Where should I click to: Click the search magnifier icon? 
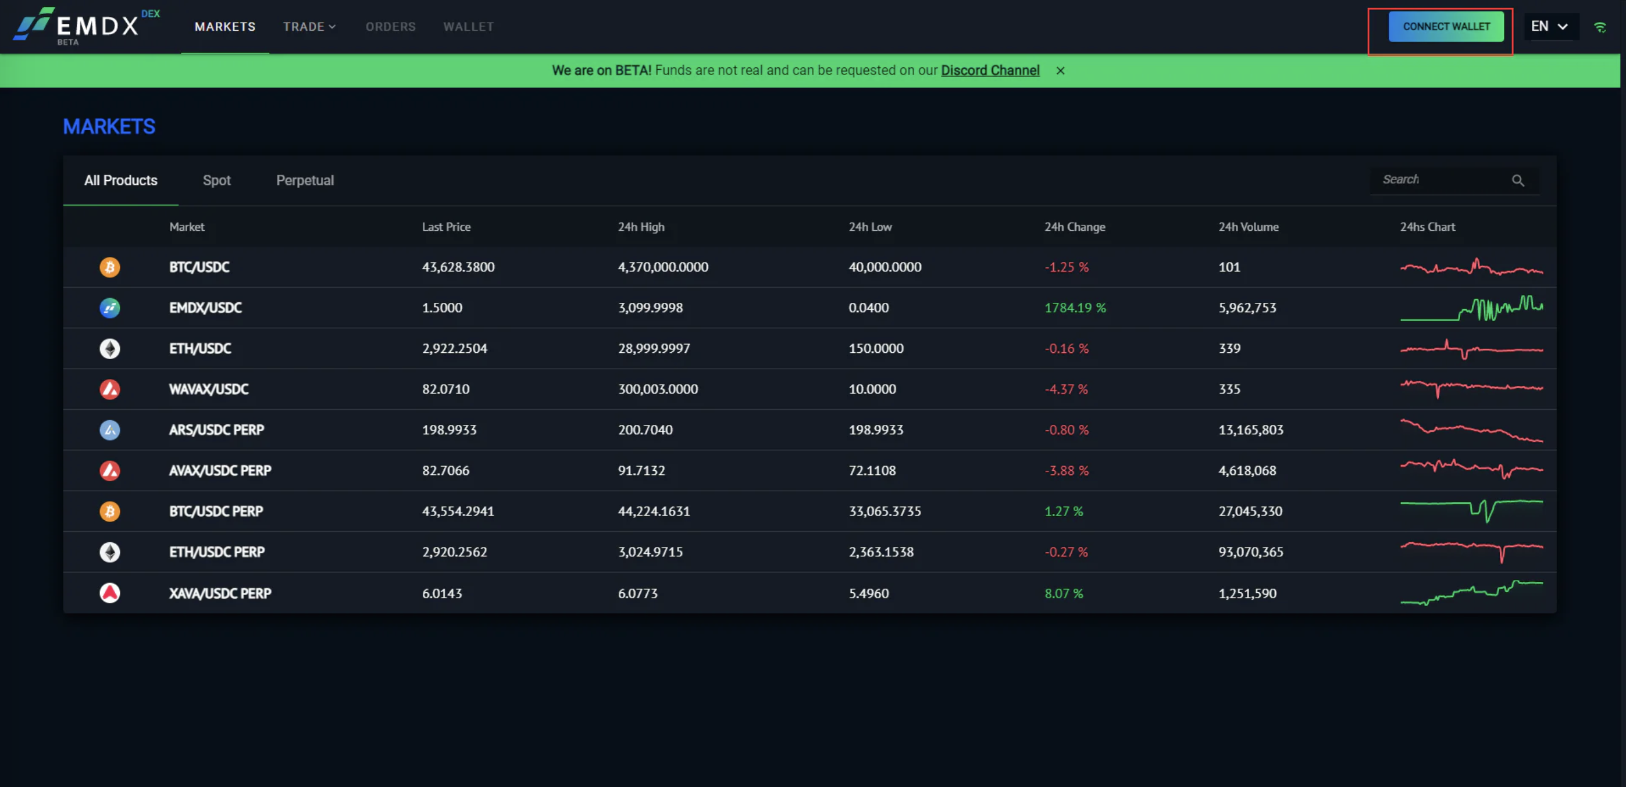pyautogui.click(x=1517, y=181)
